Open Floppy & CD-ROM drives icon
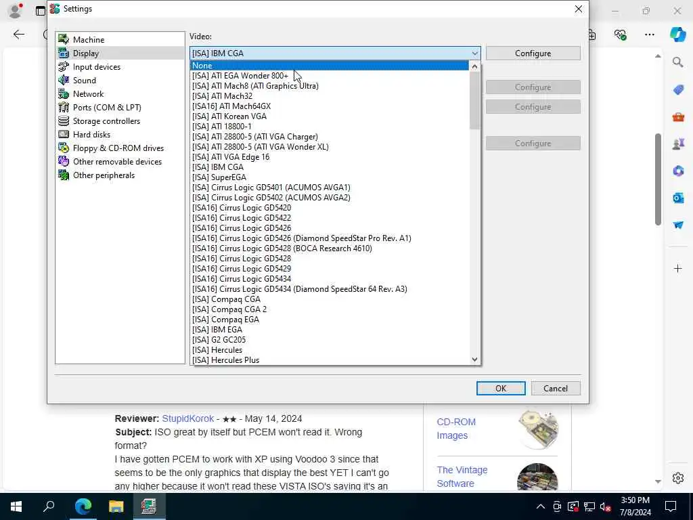This screenshot has height=520, width=693. tap(64, 148)
